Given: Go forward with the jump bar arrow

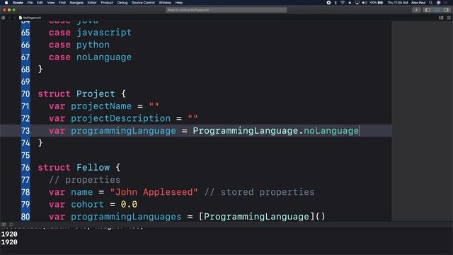Looking at the screenshot, I should click(14, 18).
